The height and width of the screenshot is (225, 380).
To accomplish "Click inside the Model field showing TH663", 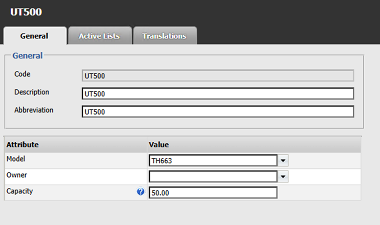I will tap(213, 160).
